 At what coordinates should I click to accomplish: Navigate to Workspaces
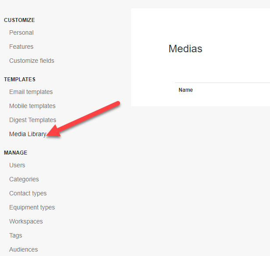pyautogui.click(x=26, y=221)
